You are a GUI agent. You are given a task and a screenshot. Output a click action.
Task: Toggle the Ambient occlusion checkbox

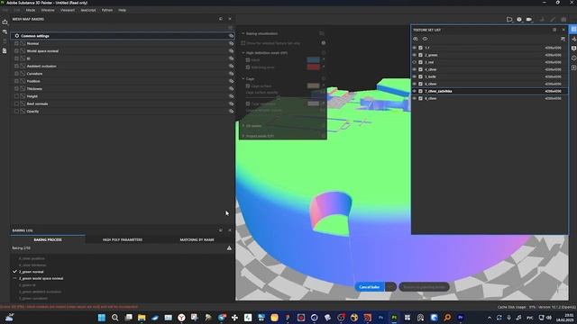point(16,66)
